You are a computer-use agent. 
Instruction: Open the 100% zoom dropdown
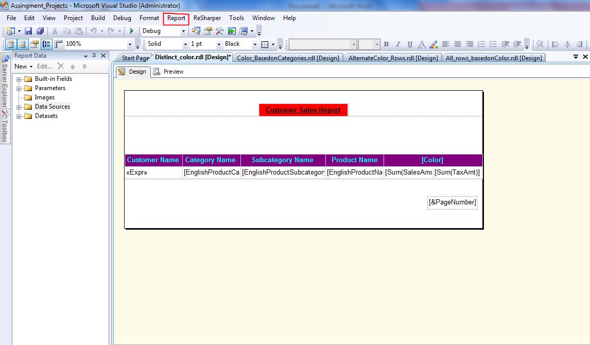(130, 44)
